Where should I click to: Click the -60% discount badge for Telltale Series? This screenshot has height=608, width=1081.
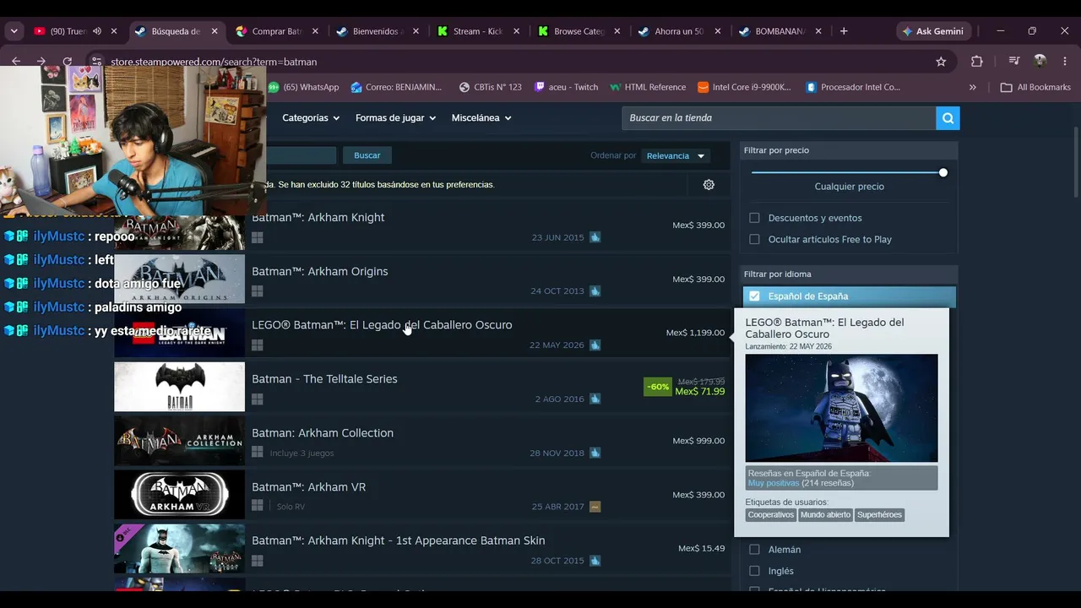coord(658,387)
